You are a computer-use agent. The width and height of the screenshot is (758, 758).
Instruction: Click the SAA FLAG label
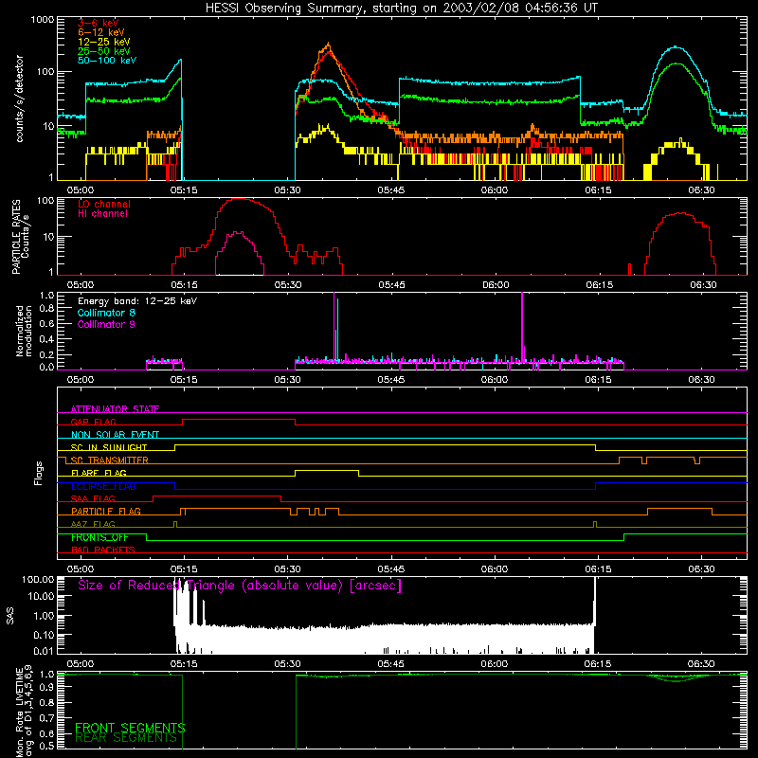(93, 498)
